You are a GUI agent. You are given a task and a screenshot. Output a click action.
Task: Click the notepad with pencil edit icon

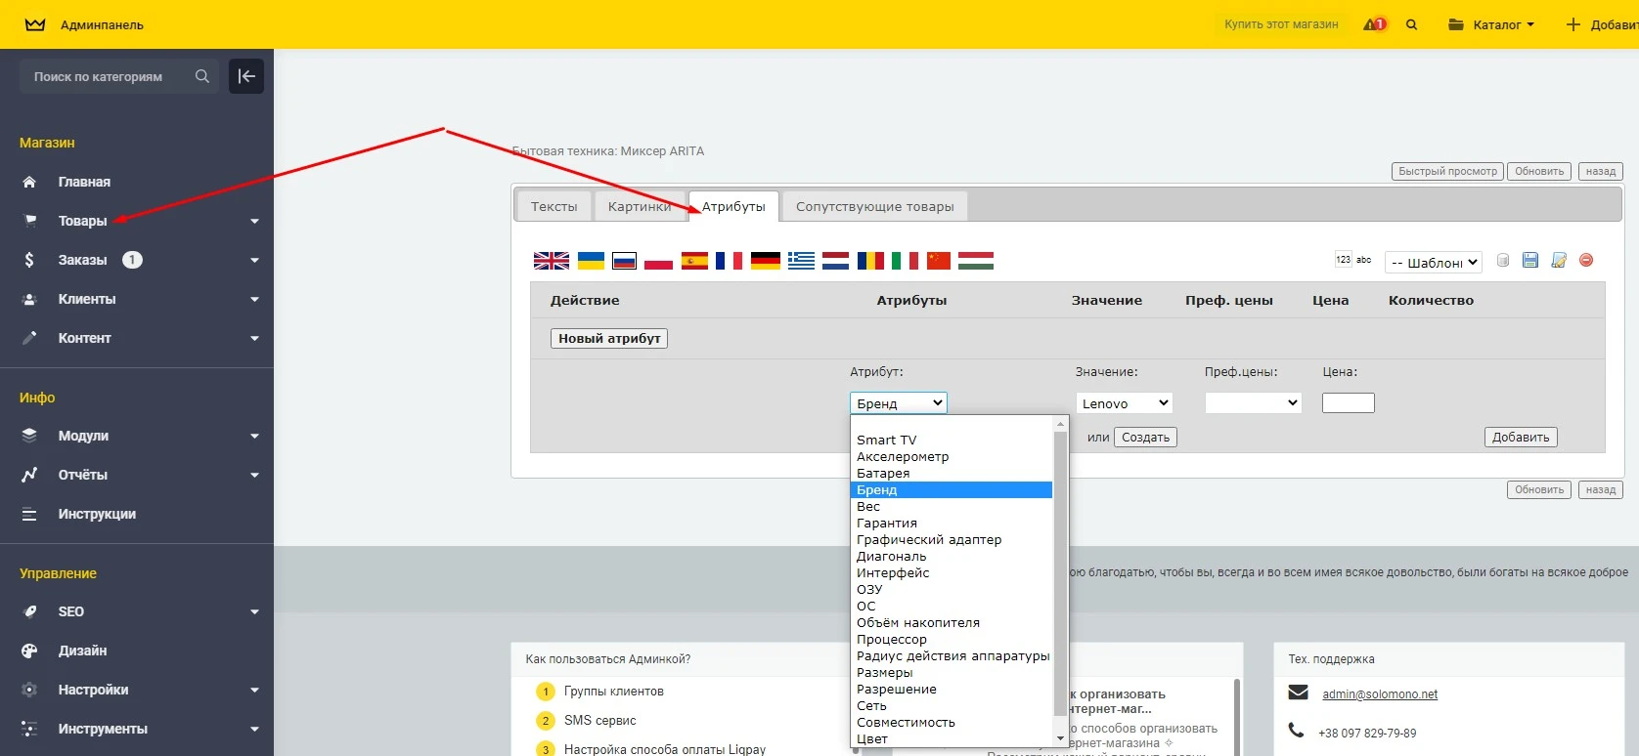(1559, 260)
